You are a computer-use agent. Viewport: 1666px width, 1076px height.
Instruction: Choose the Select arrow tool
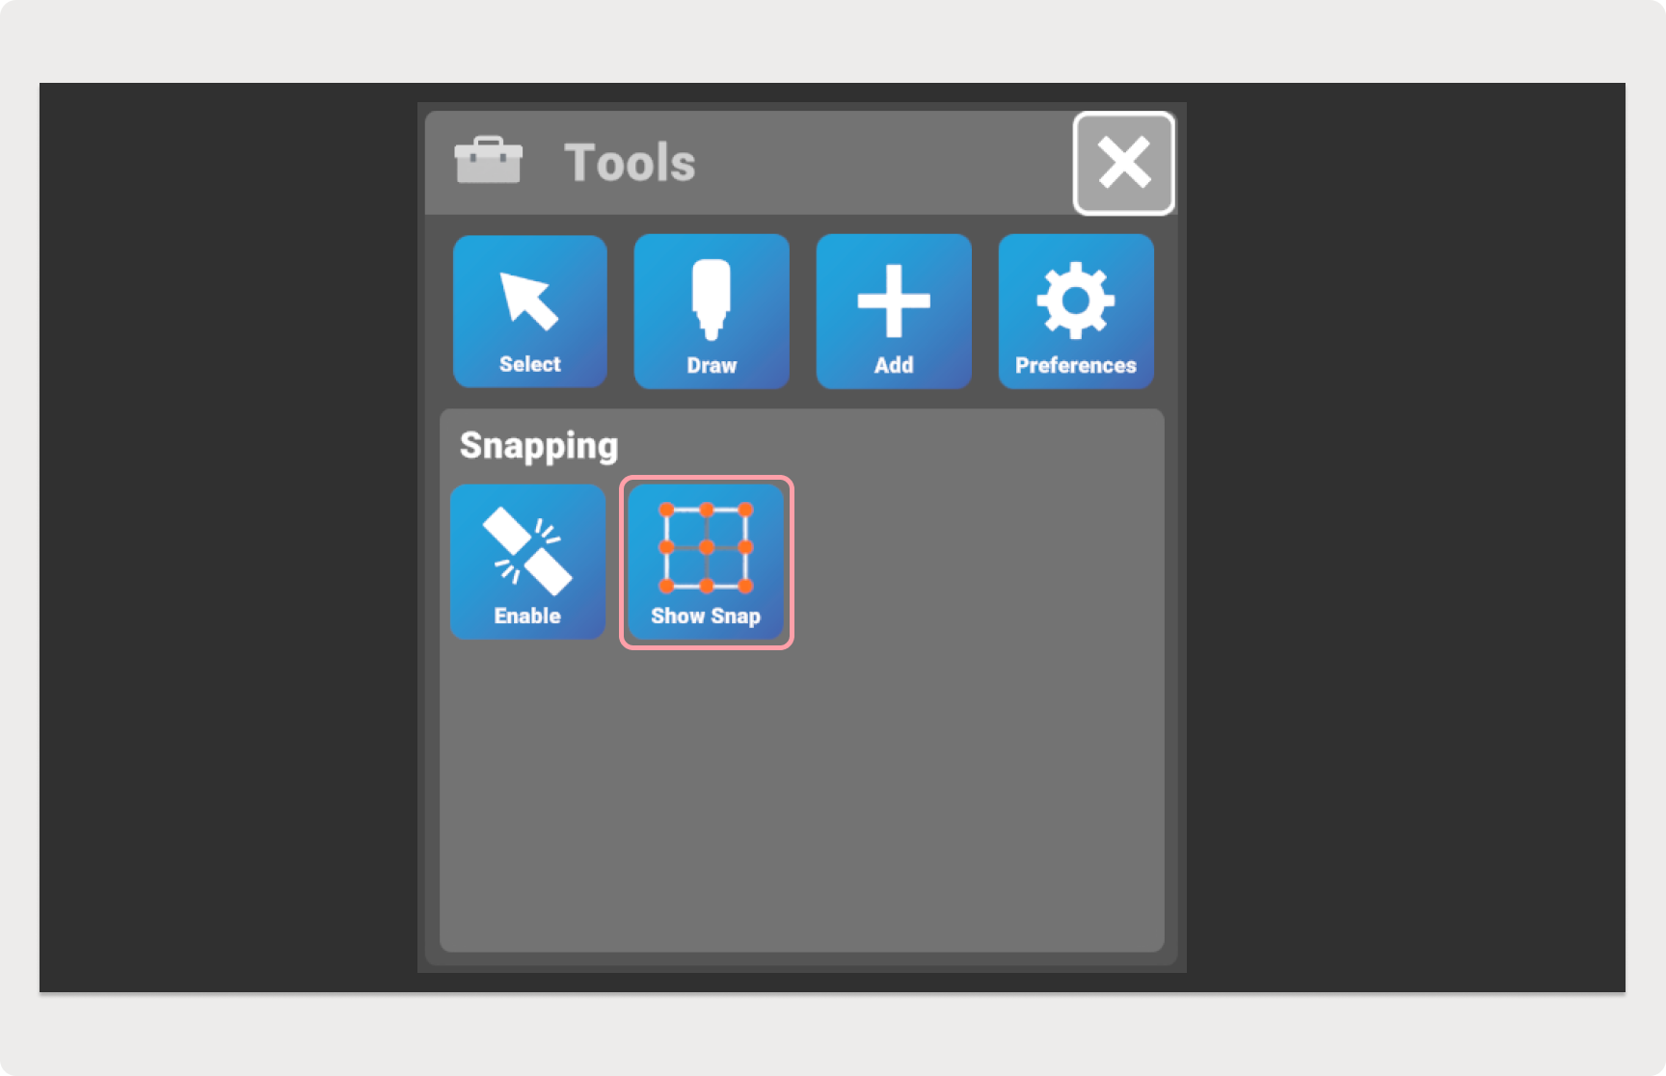click(530, 311)
